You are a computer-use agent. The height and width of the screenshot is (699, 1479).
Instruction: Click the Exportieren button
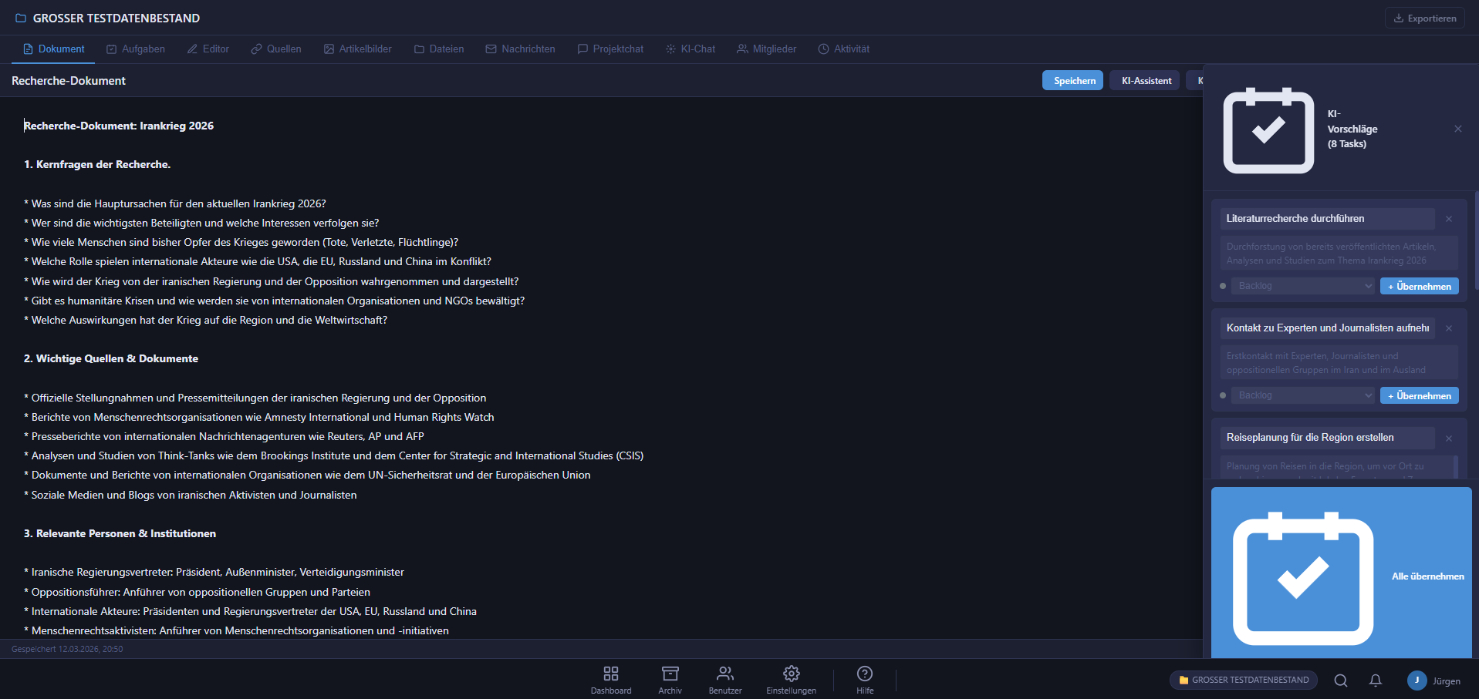click(x=1423, y=17)
